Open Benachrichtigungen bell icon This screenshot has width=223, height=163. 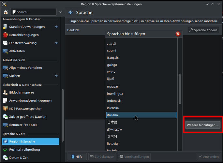tap(5, 35)
